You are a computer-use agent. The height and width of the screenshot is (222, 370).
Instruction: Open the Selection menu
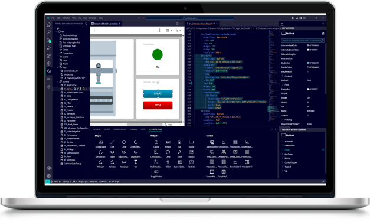[x=66, y=18]
